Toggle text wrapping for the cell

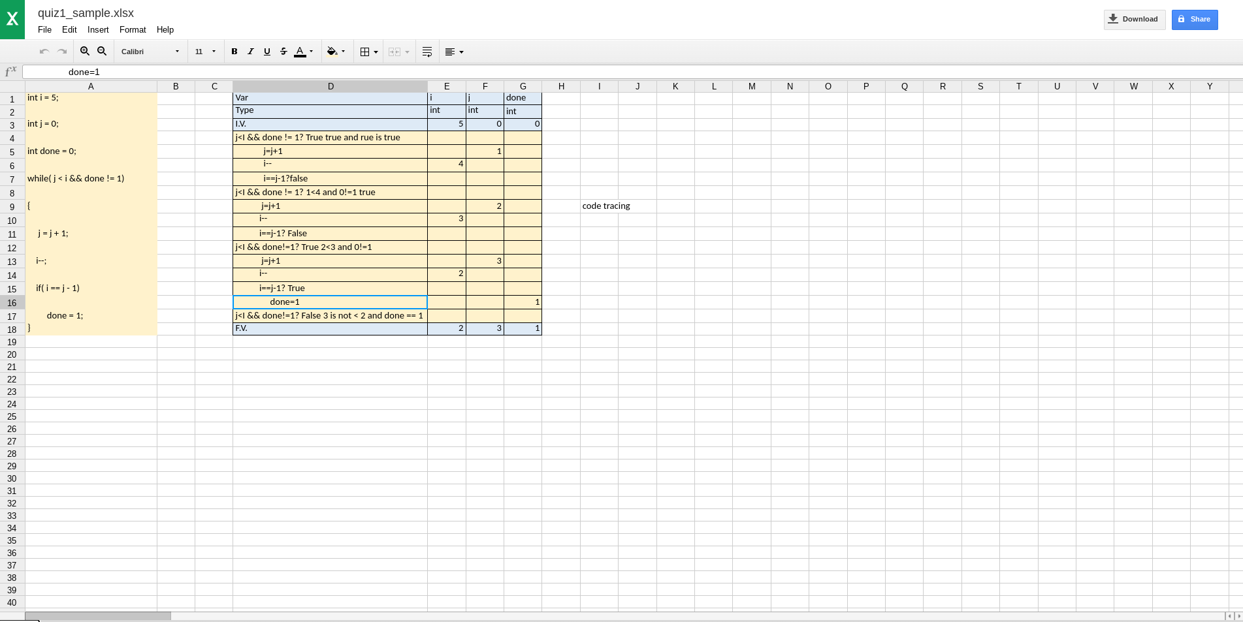pos(427,52)
